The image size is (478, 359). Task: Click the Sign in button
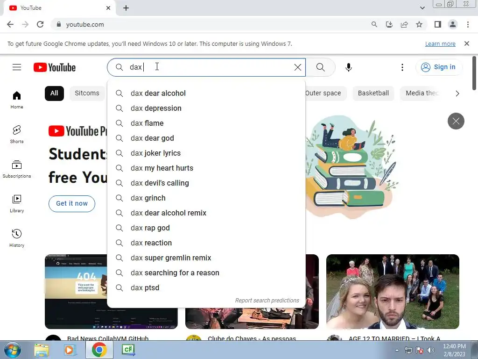439,67
